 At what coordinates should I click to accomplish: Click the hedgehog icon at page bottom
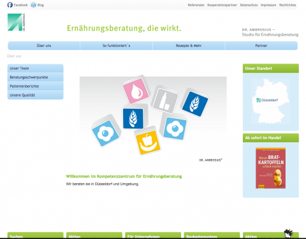point(289,233)
